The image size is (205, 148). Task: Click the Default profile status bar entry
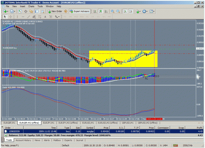pos(65,145)
